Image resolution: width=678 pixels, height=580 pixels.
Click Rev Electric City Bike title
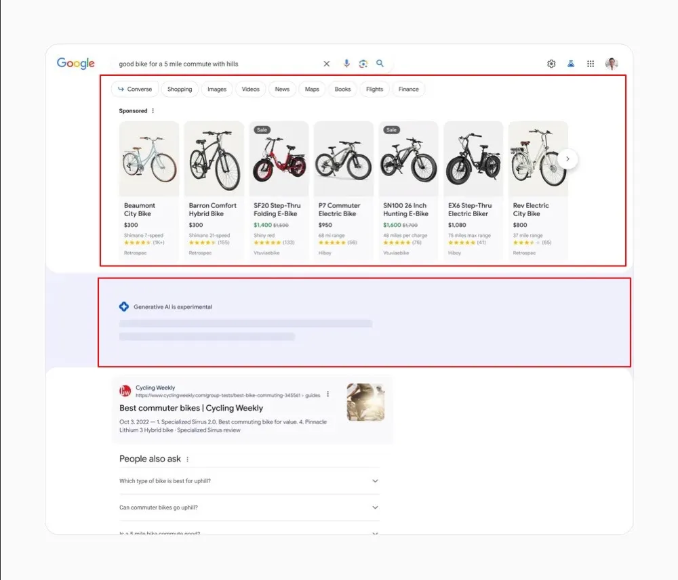[x=531, y=209]
